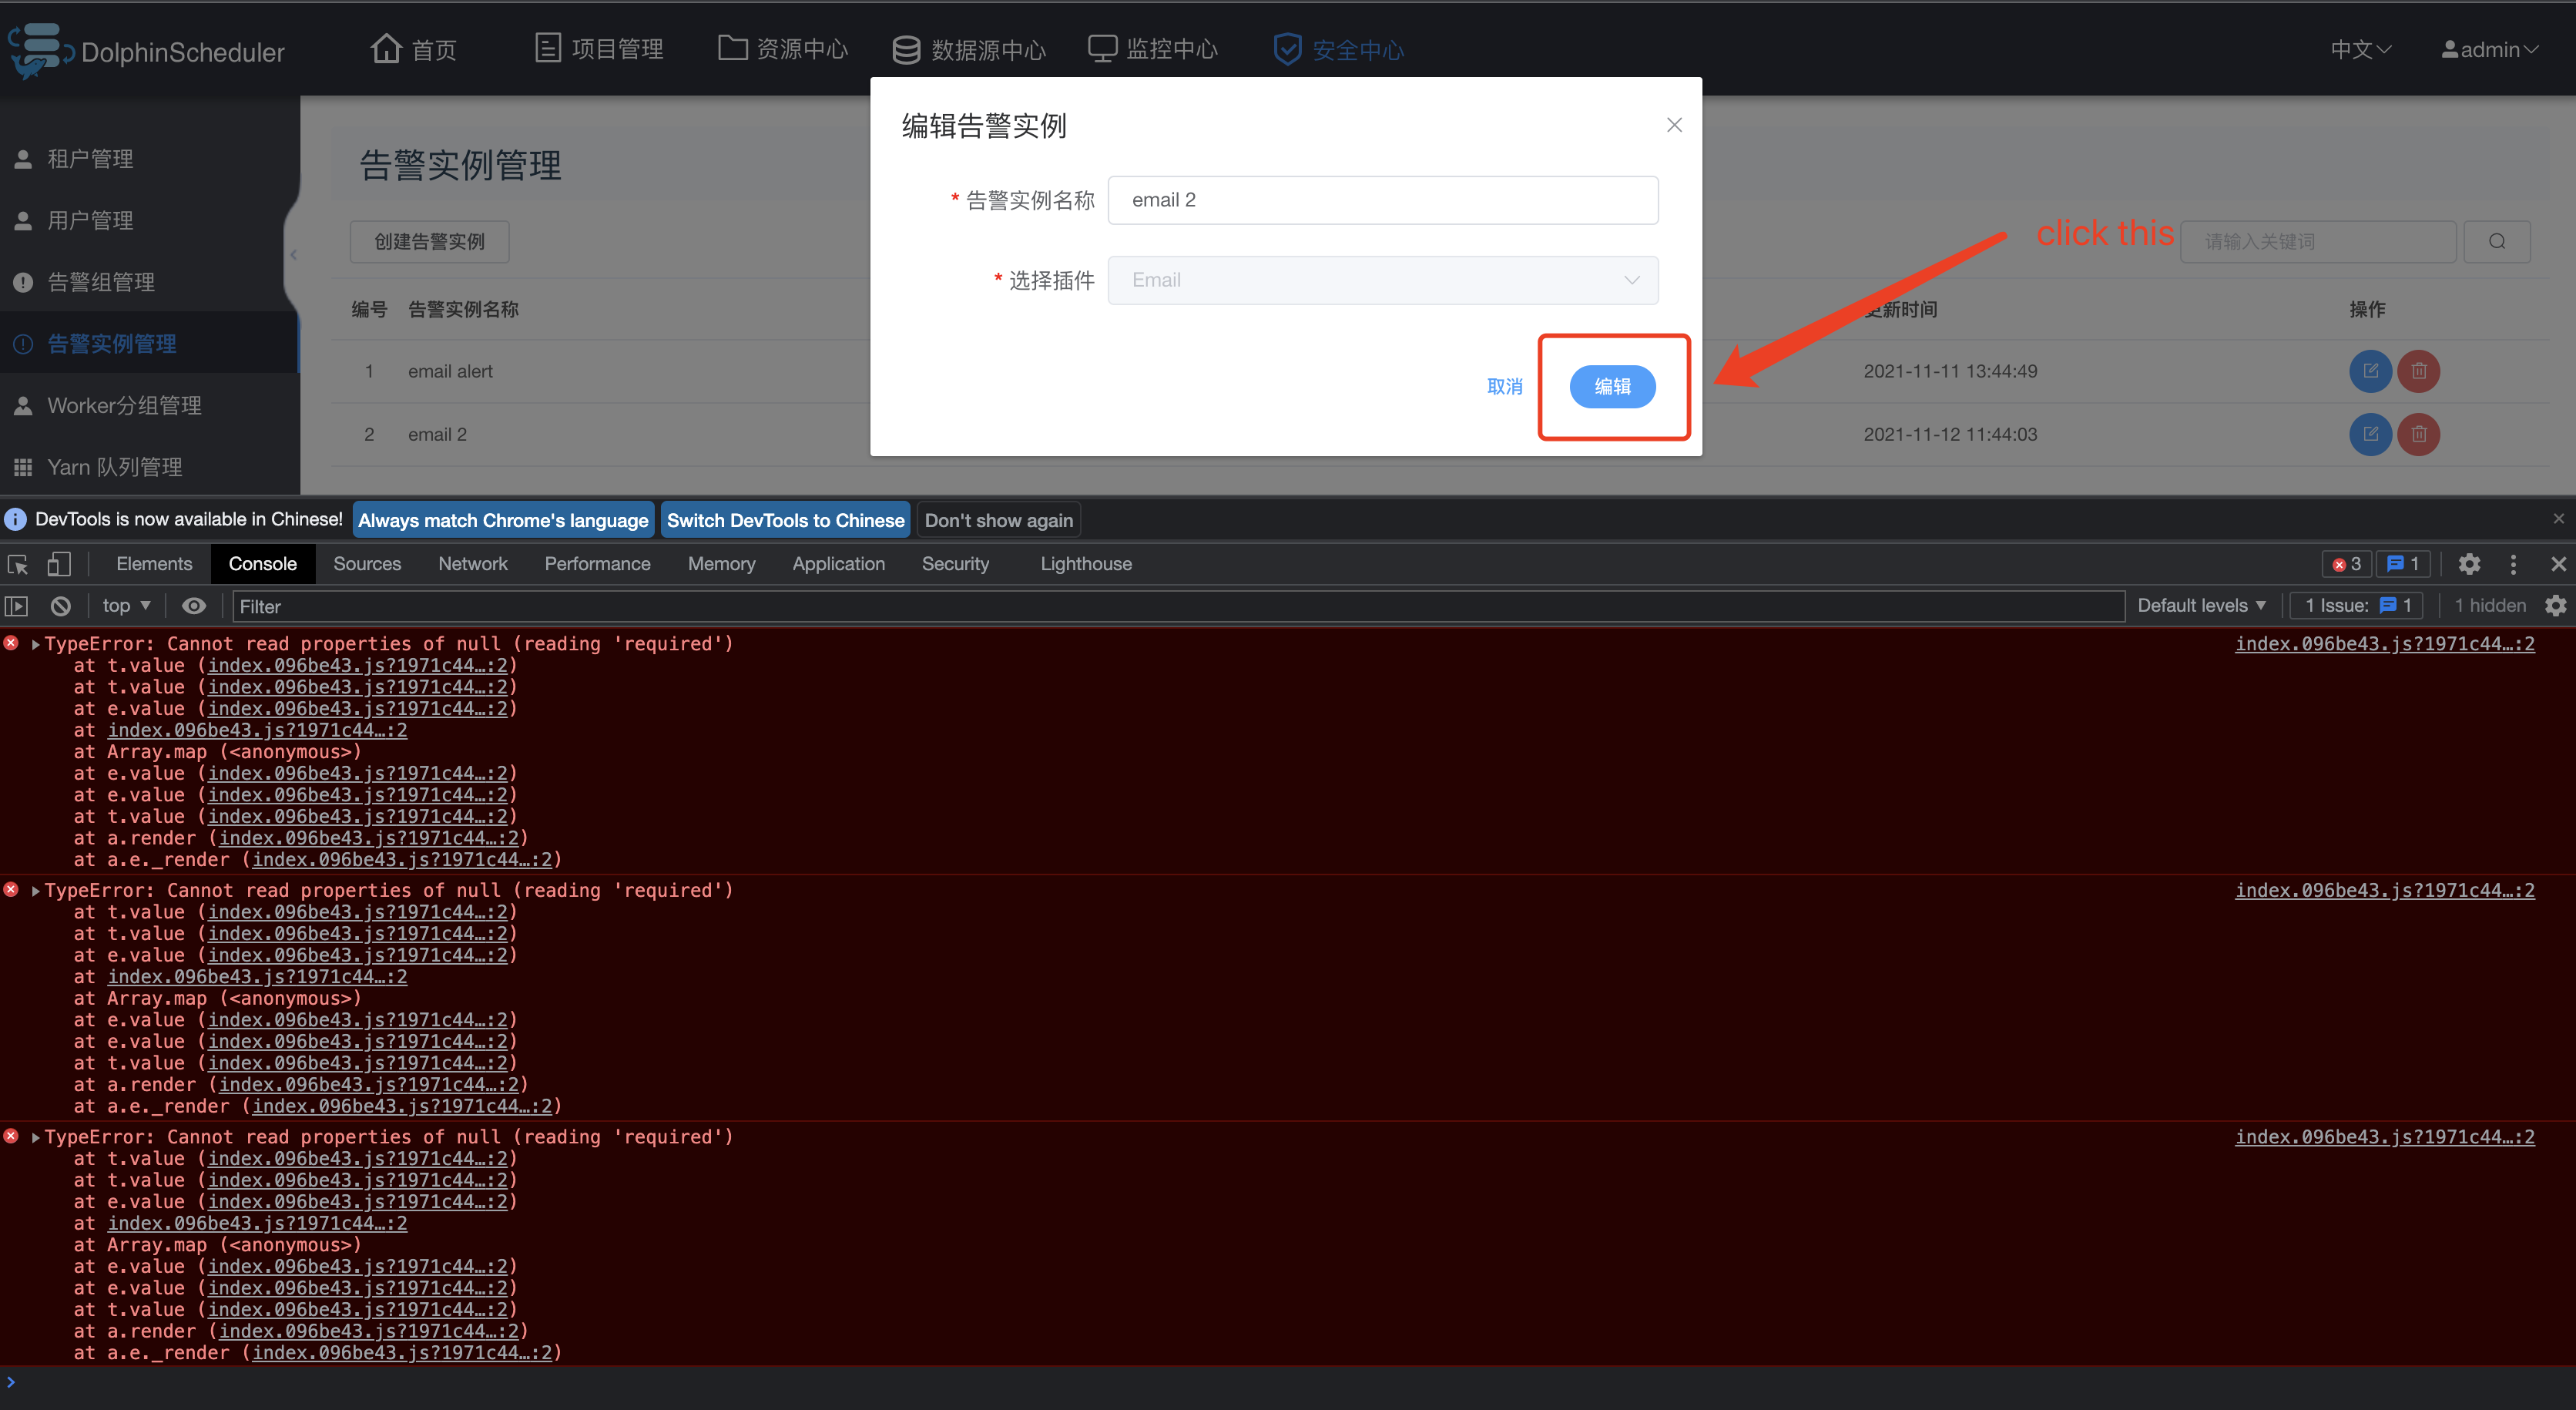The image size is (2576, 1410).
Task: Toggle the device toolbar icon
Action: (x=58, y=564)
